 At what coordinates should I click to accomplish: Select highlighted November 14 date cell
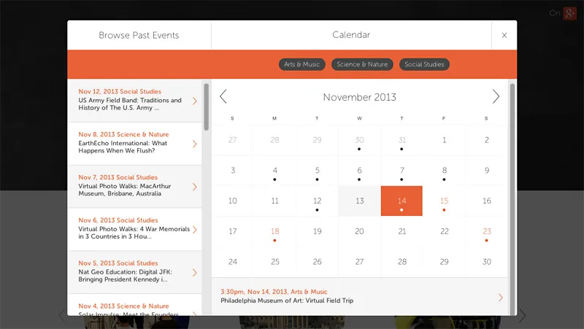point(401,201)
